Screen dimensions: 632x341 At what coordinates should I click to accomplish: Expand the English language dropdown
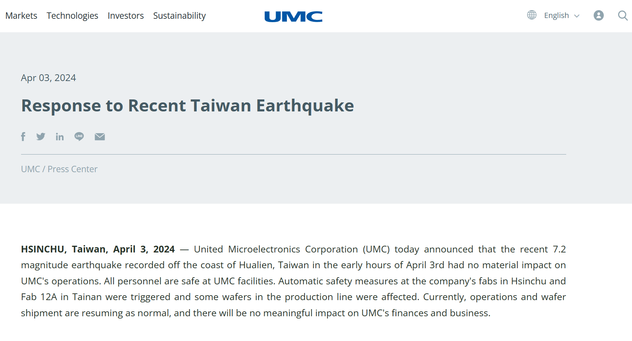coord(556,15)
